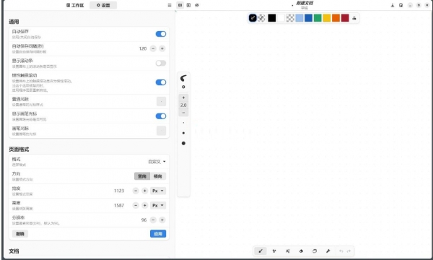Click the focus mode icon in header
The image size is (433, 260).
tap(188, 5)
